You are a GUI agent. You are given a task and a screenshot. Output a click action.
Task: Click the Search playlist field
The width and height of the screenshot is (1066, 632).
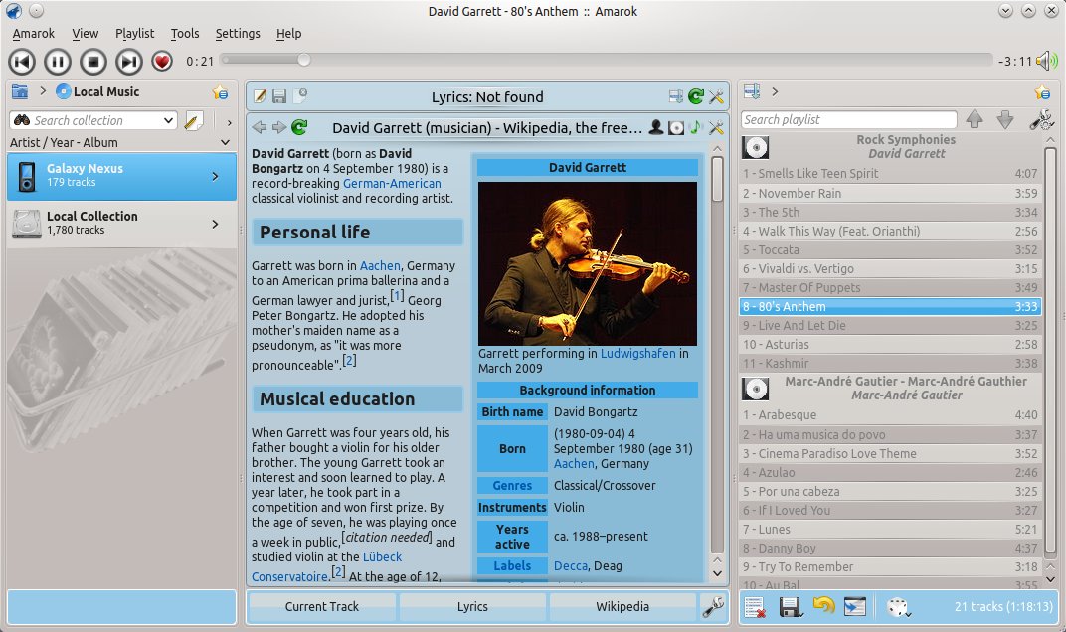point(849,119)
